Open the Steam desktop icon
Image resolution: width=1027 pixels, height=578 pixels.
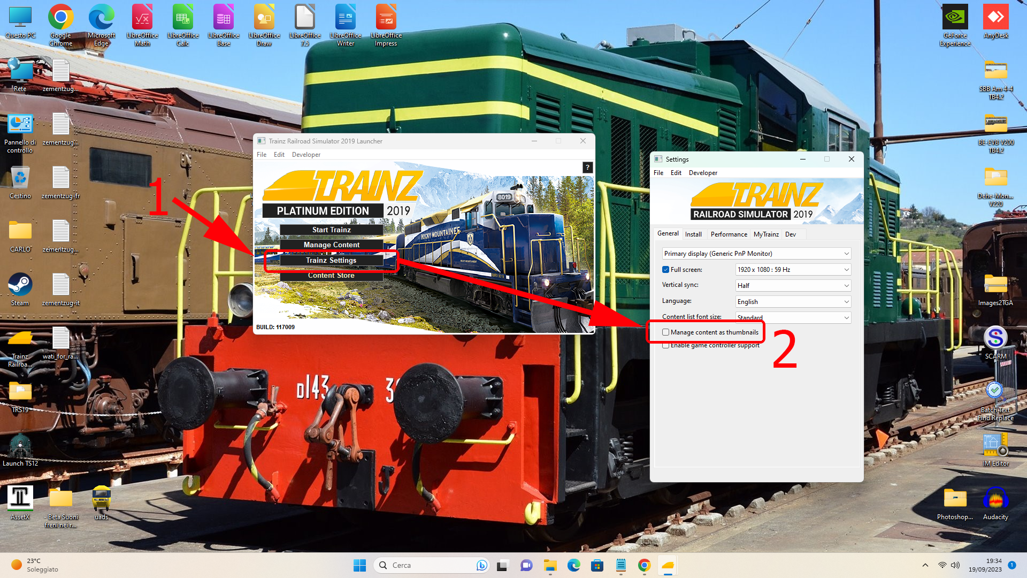pyautogui.click(x=20, y=290)
